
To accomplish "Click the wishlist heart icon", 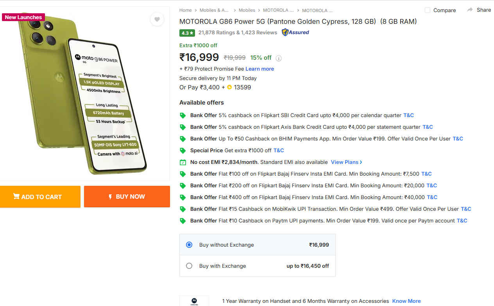I will tap(157, 19).
